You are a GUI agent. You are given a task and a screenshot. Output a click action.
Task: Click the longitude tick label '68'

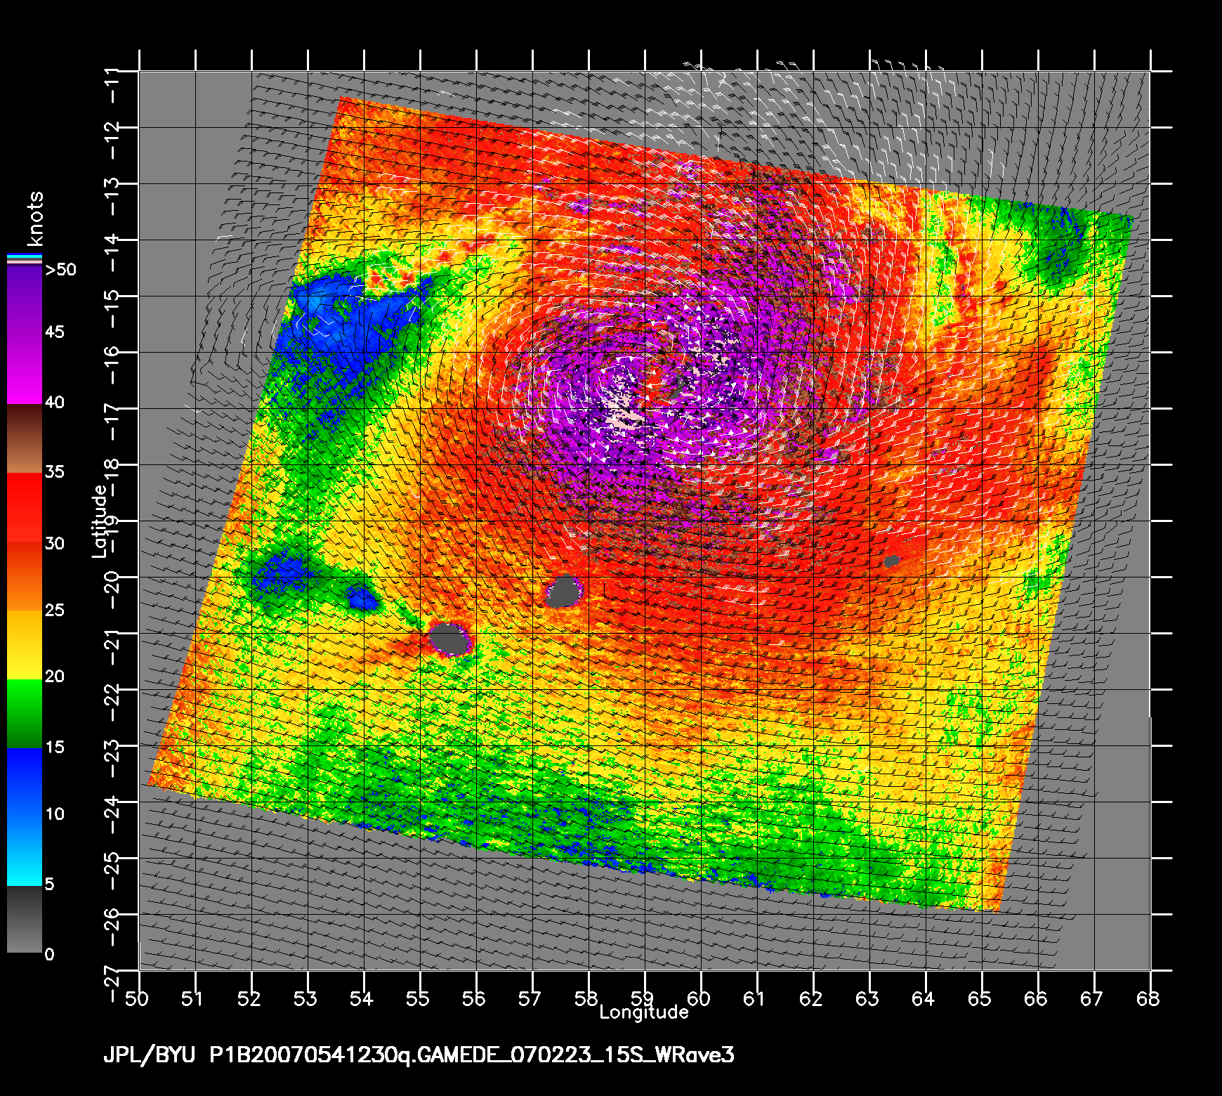pyautogui.click(x=1148, y=998)
